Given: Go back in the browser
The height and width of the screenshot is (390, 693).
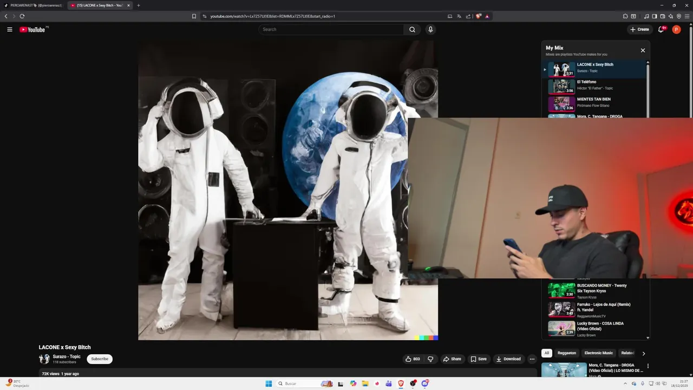Looking at the screenshot, I should (6, 16).
